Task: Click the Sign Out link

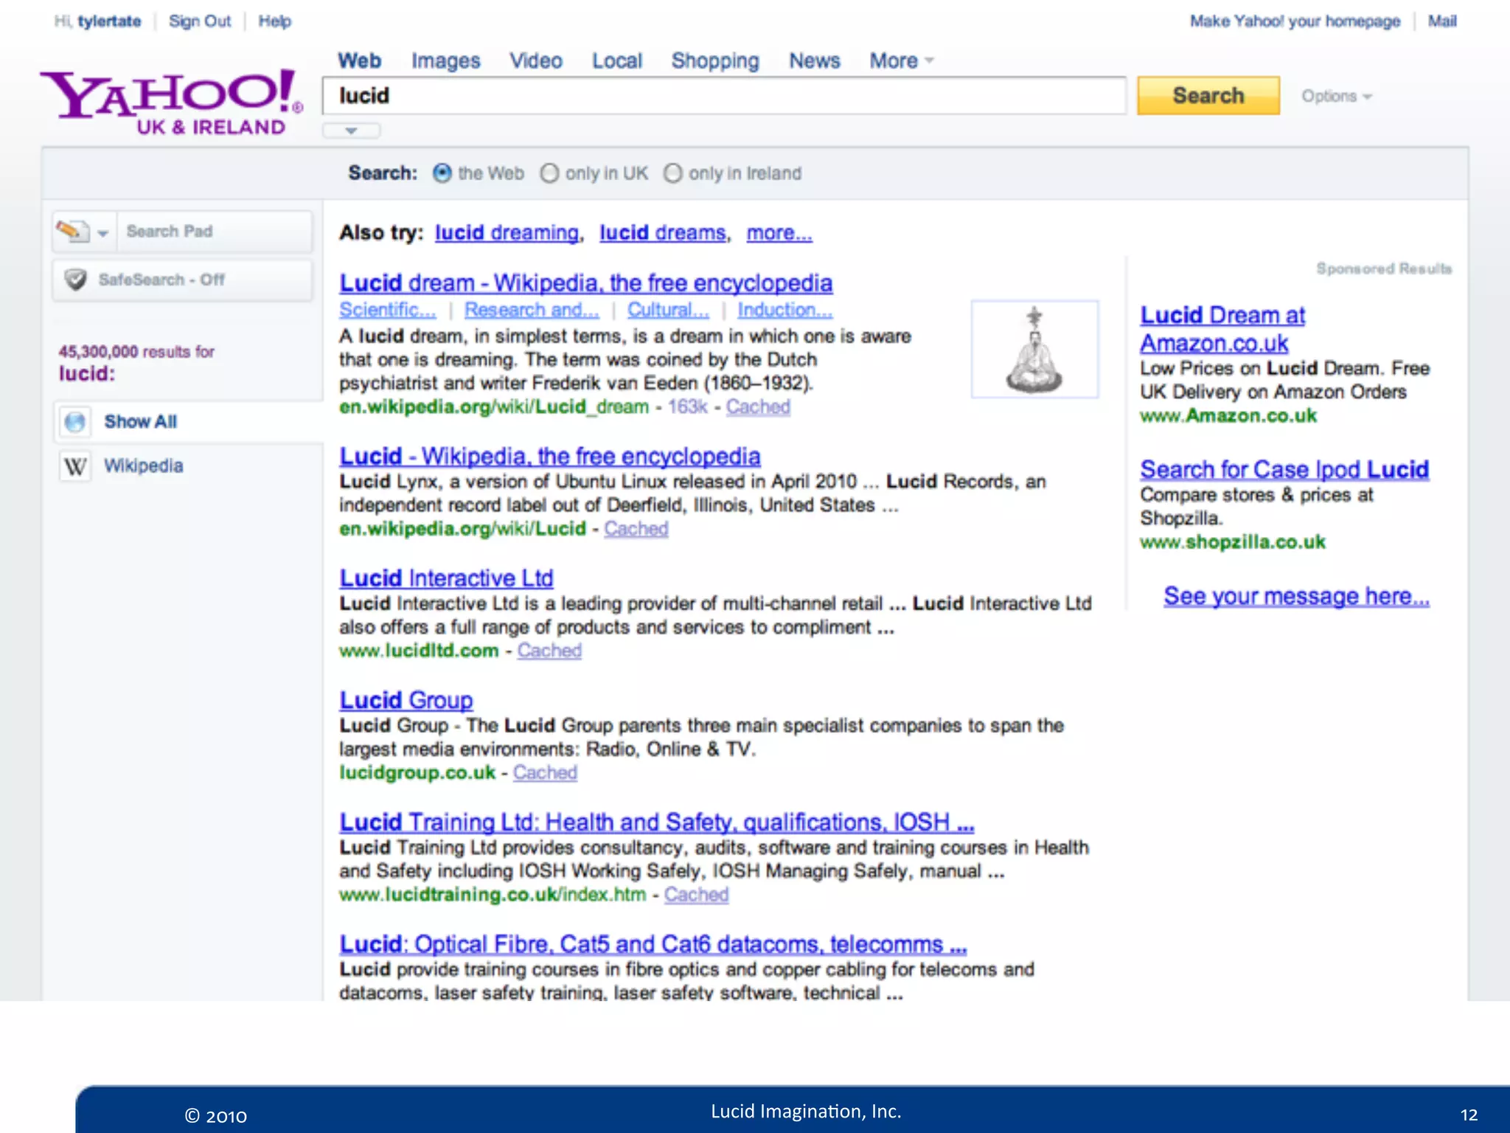Action: (199, 21)
